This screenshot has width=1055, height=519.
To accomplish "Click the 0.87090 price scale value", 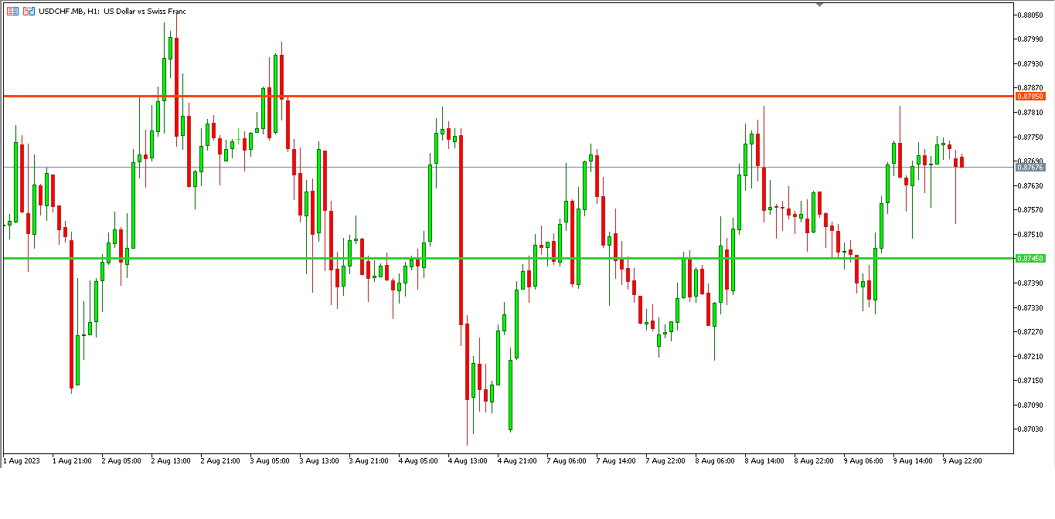I will [x=1031, y=405].
